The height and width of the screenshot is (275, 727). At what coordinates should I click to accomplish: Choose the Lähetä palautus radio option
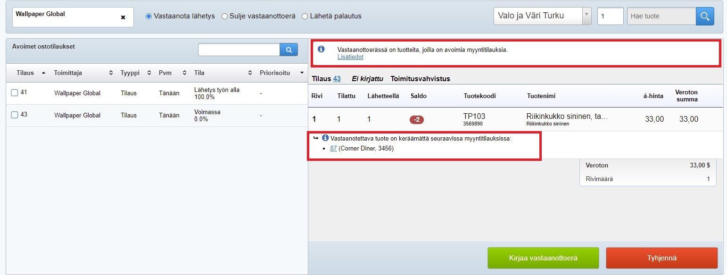pos(305,16)
